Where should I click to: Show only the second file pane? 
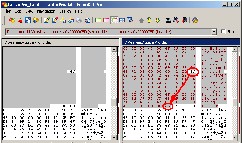pos(106,20)
